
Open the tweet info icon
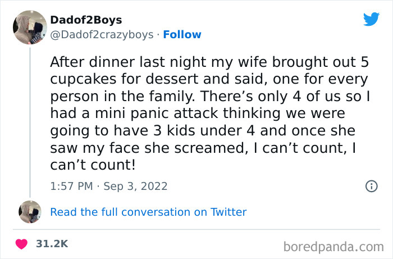point(371,186)
